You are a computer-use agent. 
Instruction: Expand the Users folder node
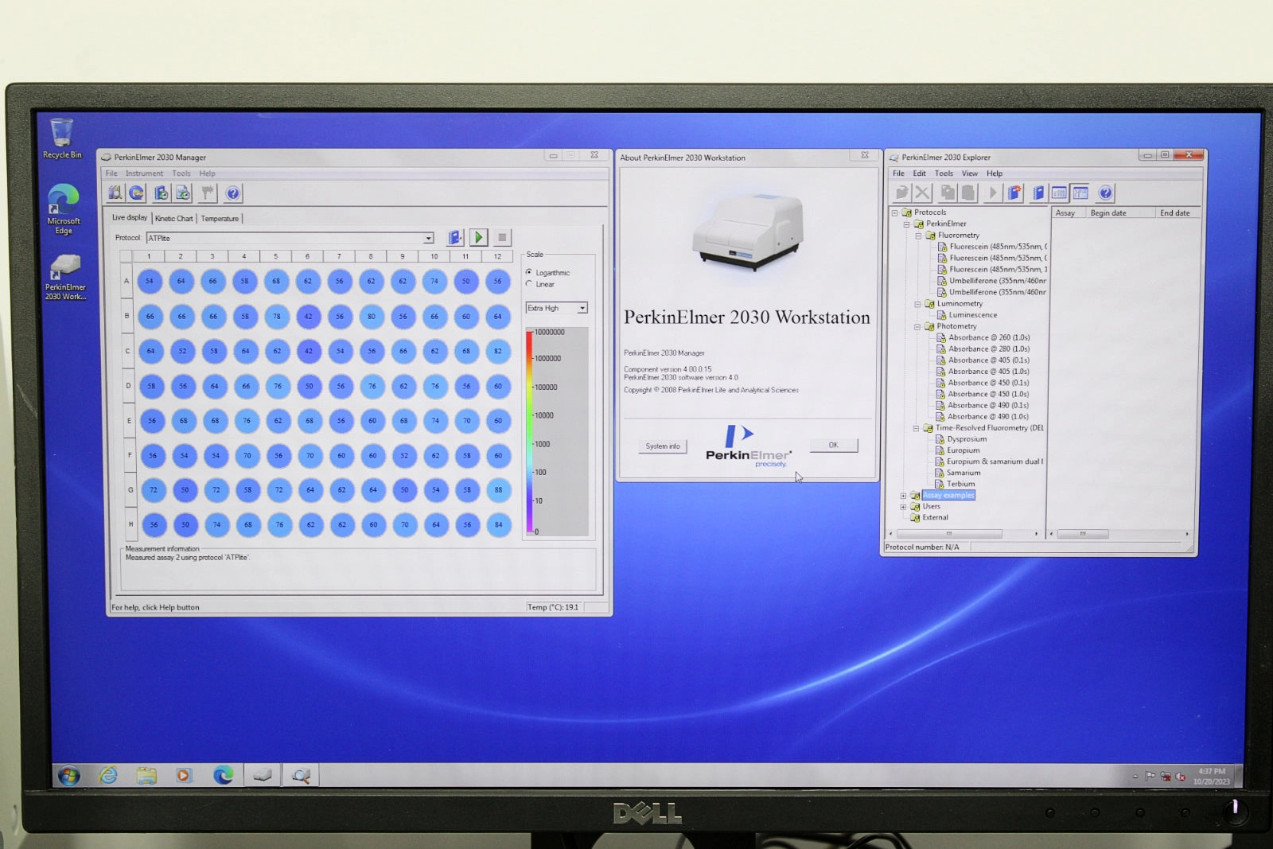903,507
